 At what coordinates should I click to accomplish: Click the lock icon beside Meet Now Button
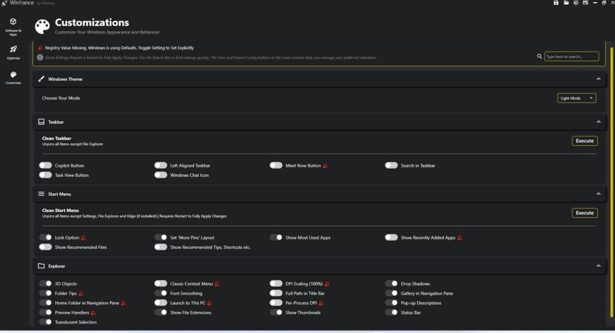[326, 166]
